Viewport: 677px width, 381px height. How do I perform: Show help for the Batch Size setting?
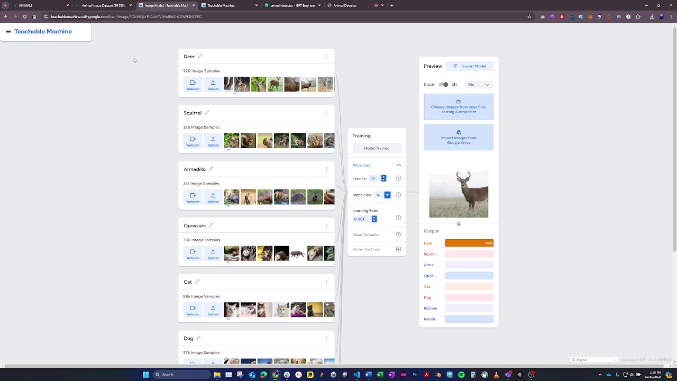pos(399,195)
